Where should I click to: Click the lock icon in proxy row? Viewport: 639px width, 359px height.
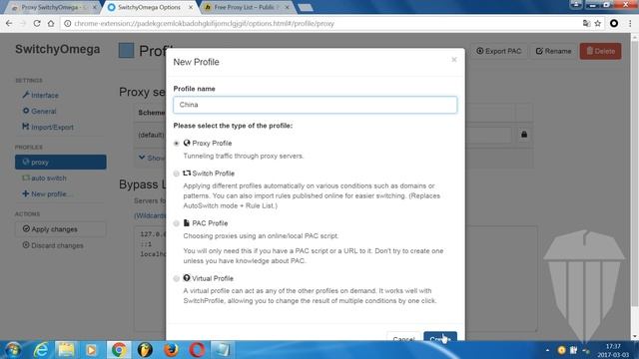[x=524, y=135]
